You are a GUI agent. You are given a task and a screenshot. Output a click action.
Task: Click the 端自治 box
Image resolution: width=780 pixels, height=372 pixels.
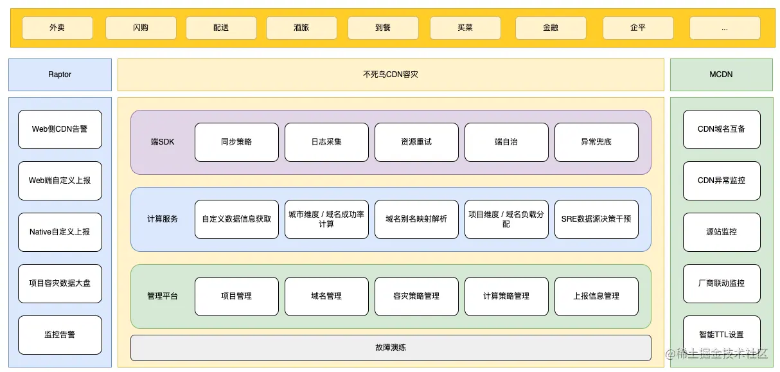pyautogui.click(x=506, y=142)
